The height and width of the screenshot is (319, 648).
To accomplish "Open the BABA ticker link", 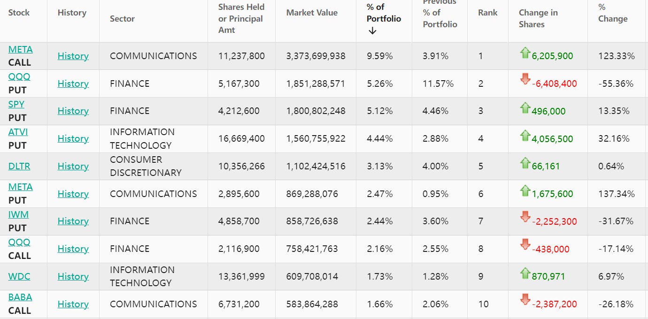I will pyautogui.click(x=20, y=297).
